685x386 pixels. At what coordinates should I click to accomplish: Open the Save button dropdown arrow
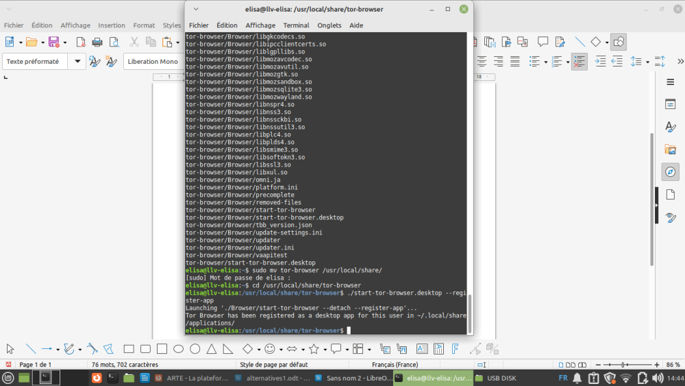(x=64, y=43)
